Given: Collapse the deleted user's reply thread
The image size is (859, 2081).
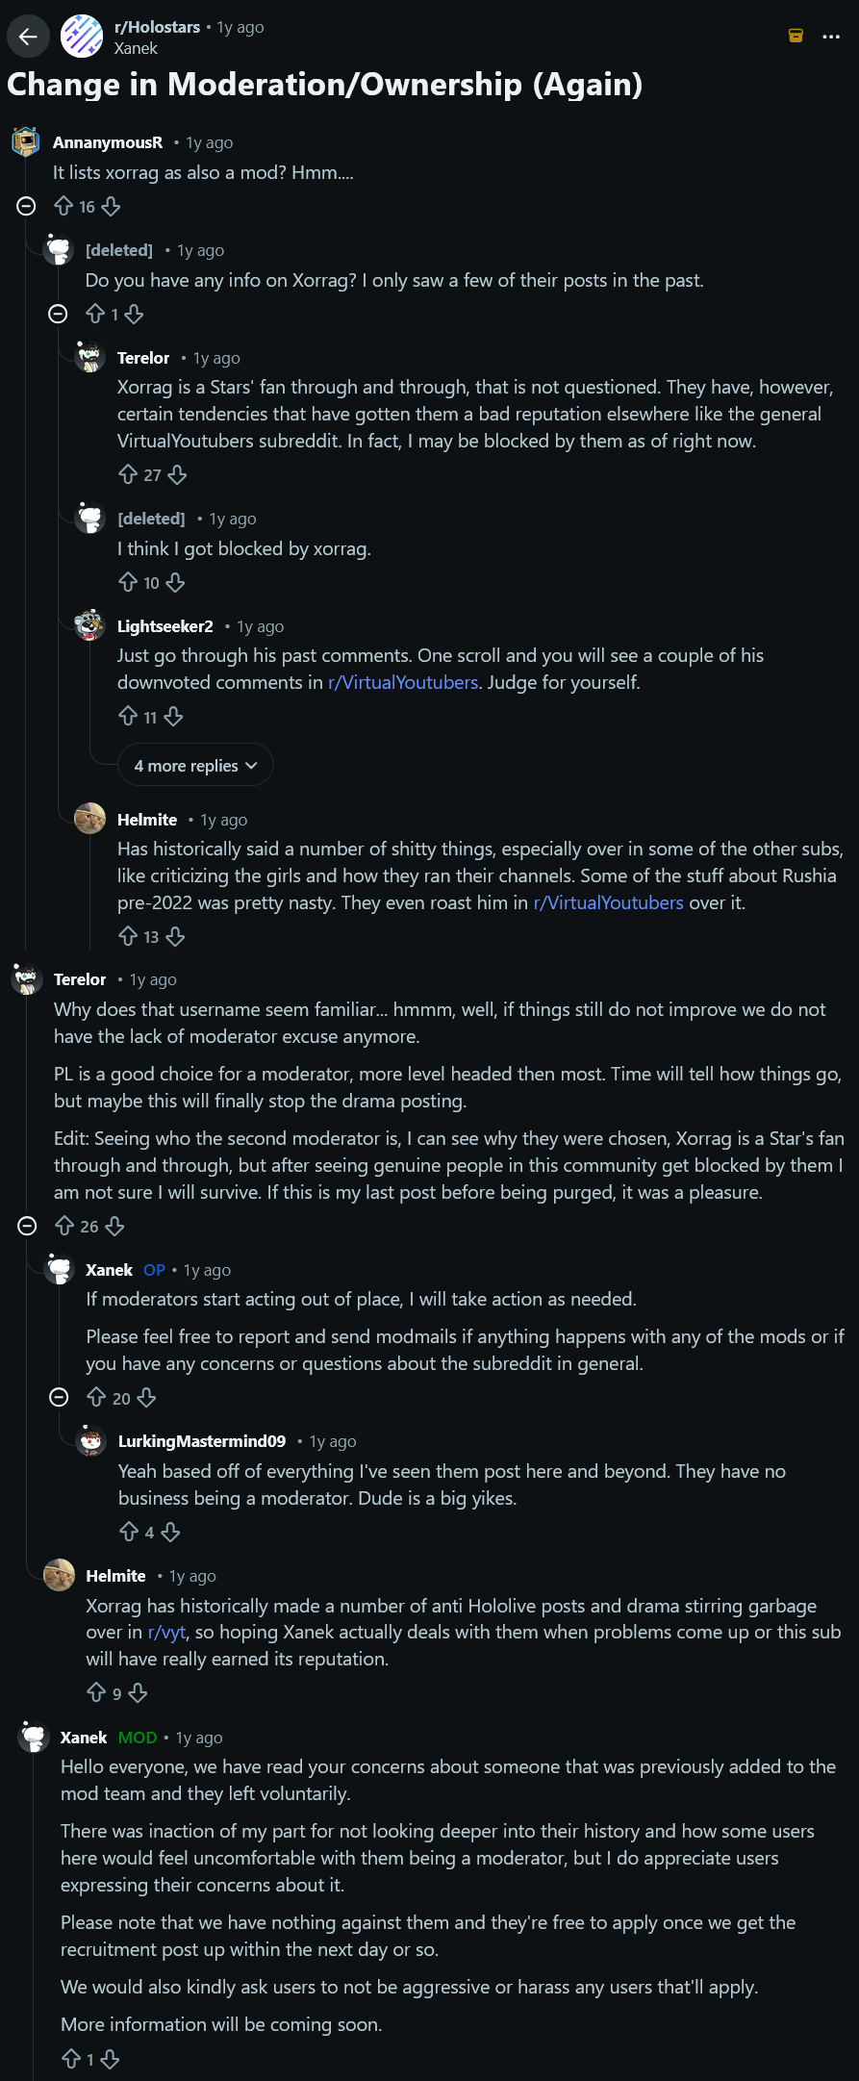Looking at the screenshot, I should coord(59,314).
